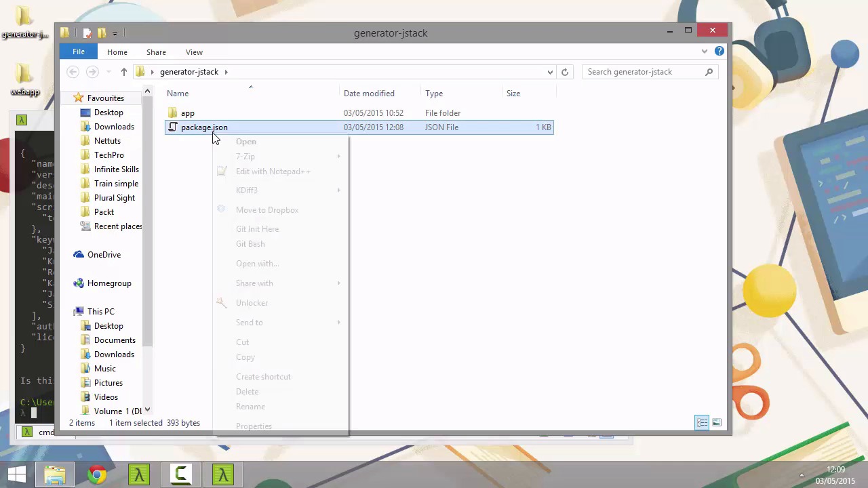Go up one folder with the Up arrow
868x488 pixels.
(x=123, y=72)
